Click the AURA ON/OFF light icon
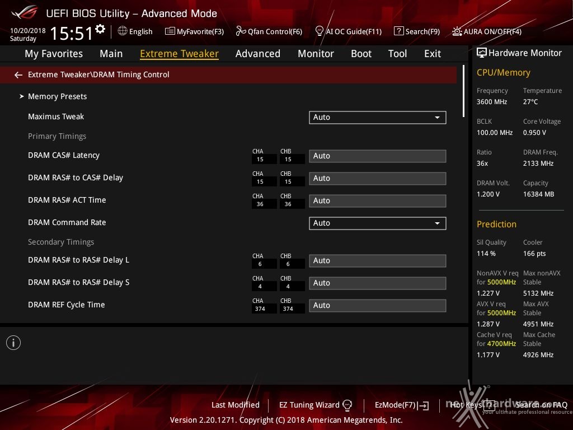 click(457, 31)
